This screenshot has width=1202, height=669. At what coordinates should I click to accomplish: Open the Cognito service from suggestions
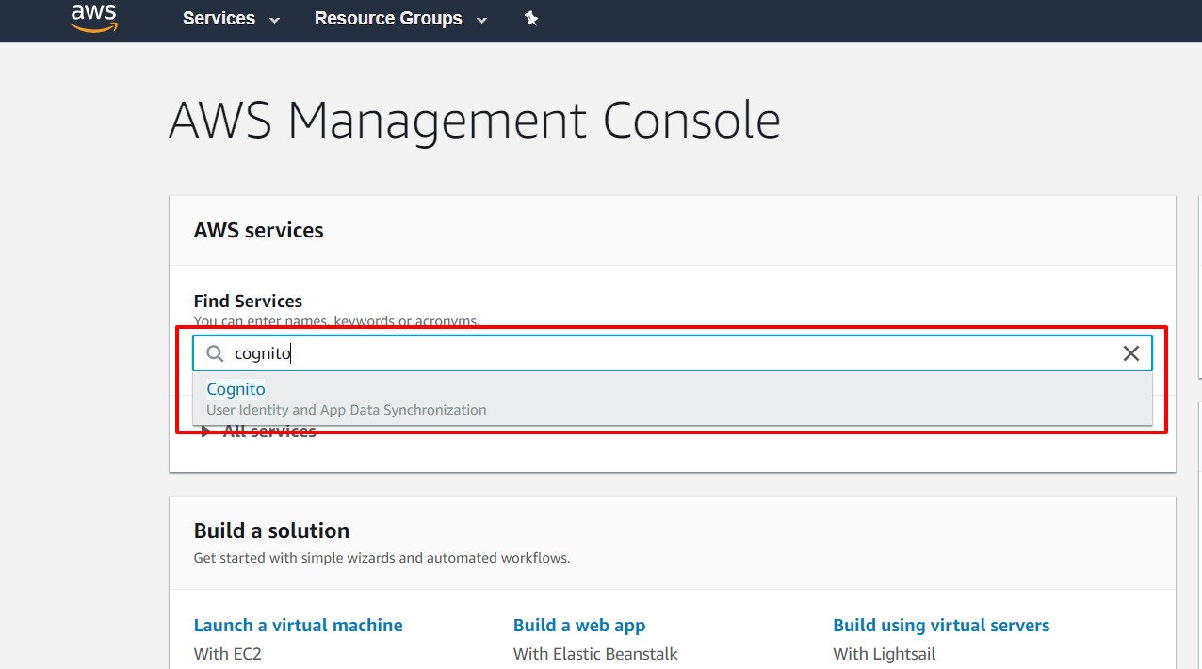pos(236,388)
